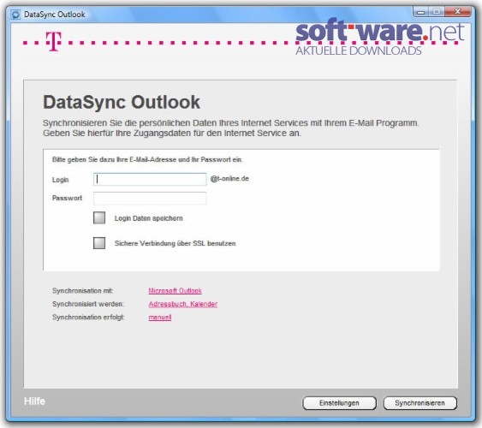Click the window title text DataSync Outlook
The width and height of the screenshot is (482, 428).
click(x=55, y=15)
